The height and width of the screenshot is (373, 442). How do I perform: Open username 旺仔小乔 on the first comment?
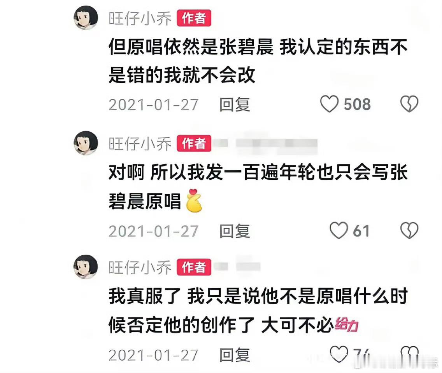pos(140,19)
